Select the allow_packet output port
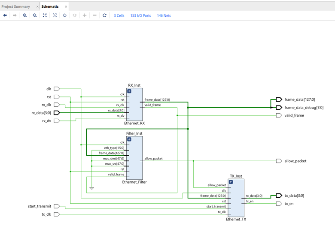Image resolution: width=335 pixels, height=226 pixels. pos(279,161)
